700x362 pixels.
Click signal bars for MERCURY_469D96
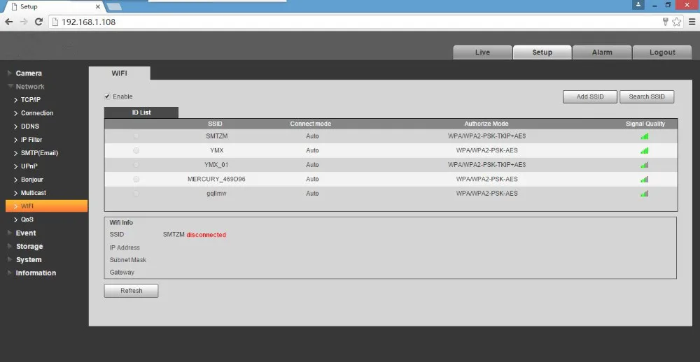pos(644,179)
